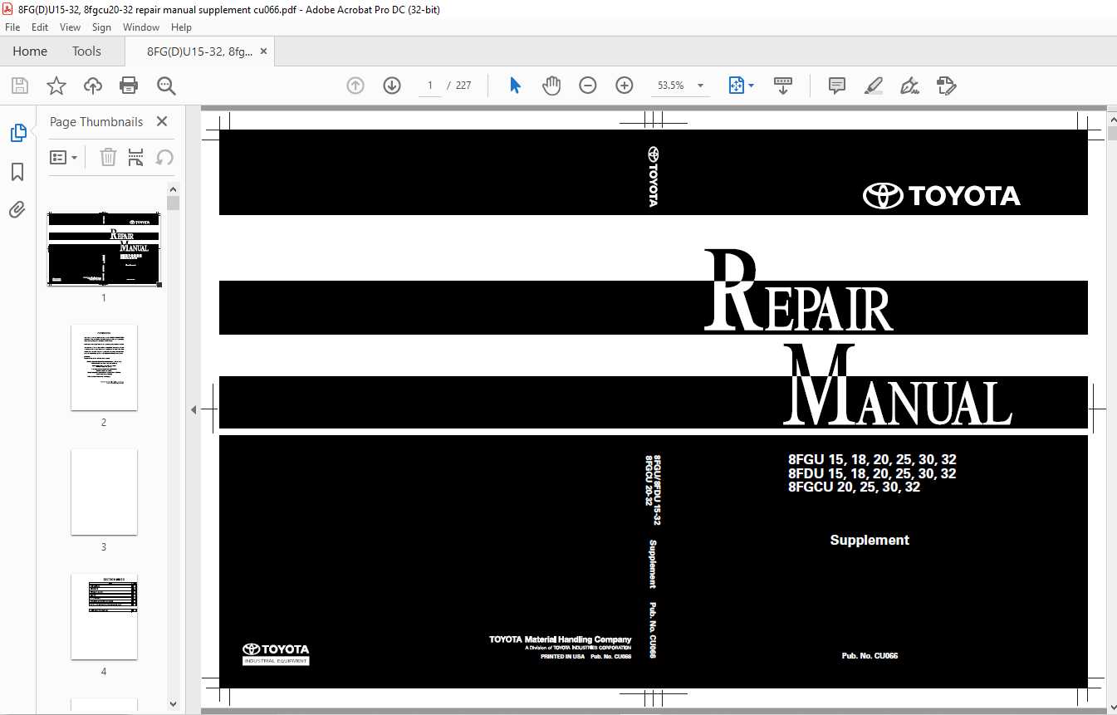Screen dimensions: 1117x715
Task: Click thumbnails panel scrollbar up arrow
Action: [x=173, y=189]
